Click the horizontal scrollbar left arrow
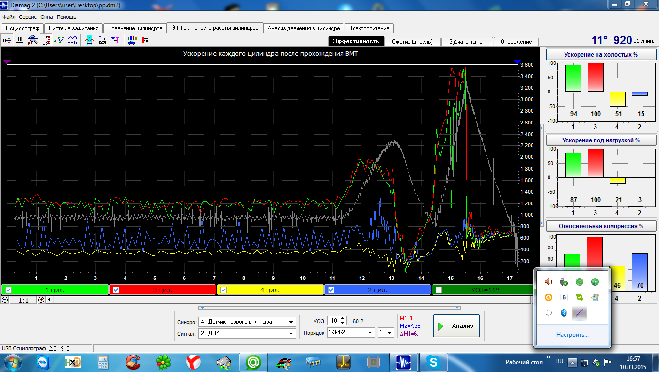The height and width of the screenshot is (372, 659). point(49,300)
